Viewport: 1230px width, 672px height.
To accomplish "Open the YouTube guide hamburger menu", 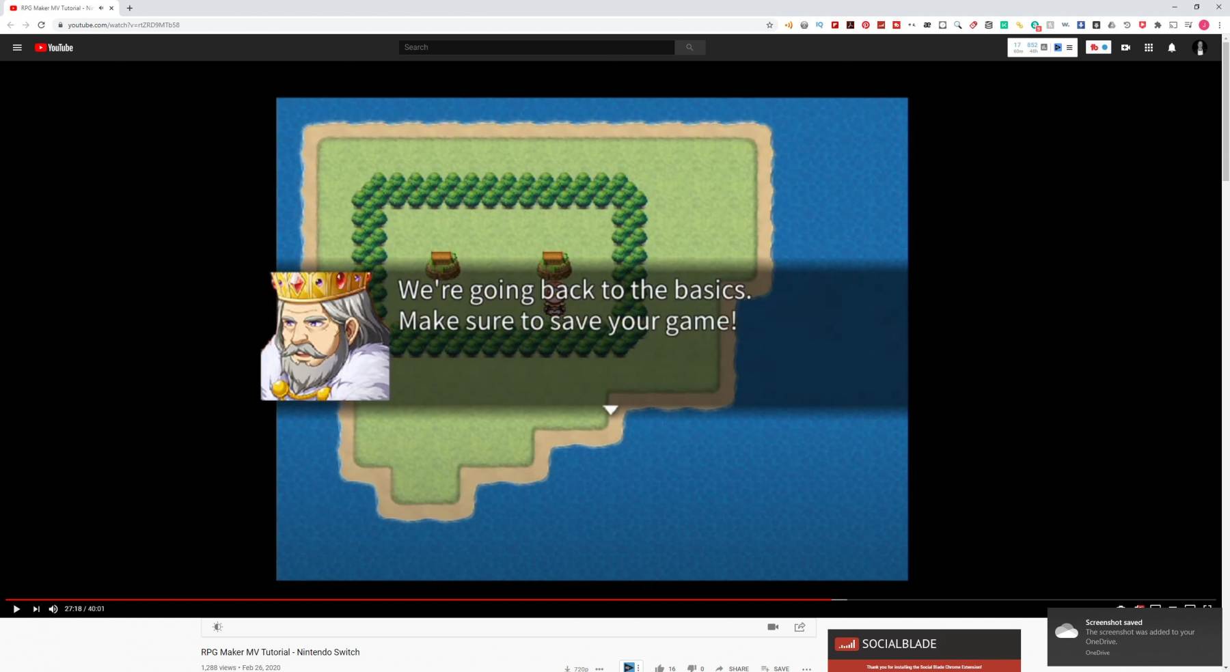I will 17,47.
